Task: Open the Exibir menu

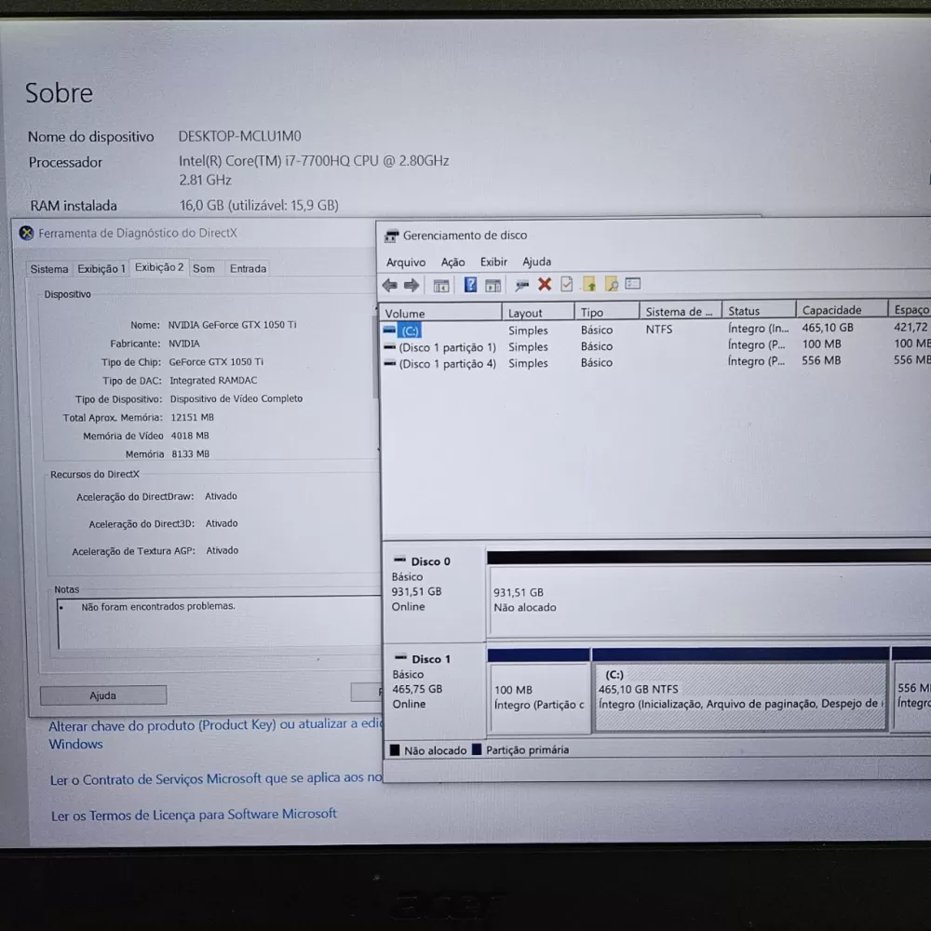Action: point(493,262)
